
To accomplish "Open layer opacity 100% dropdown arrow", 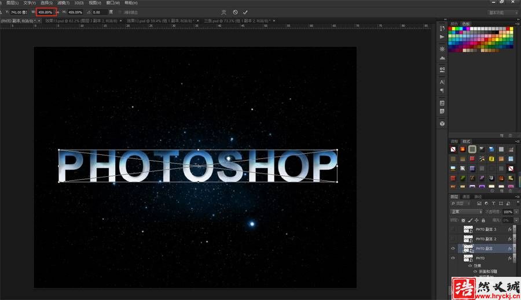I will pyautogui.click(x=516, y=212).
